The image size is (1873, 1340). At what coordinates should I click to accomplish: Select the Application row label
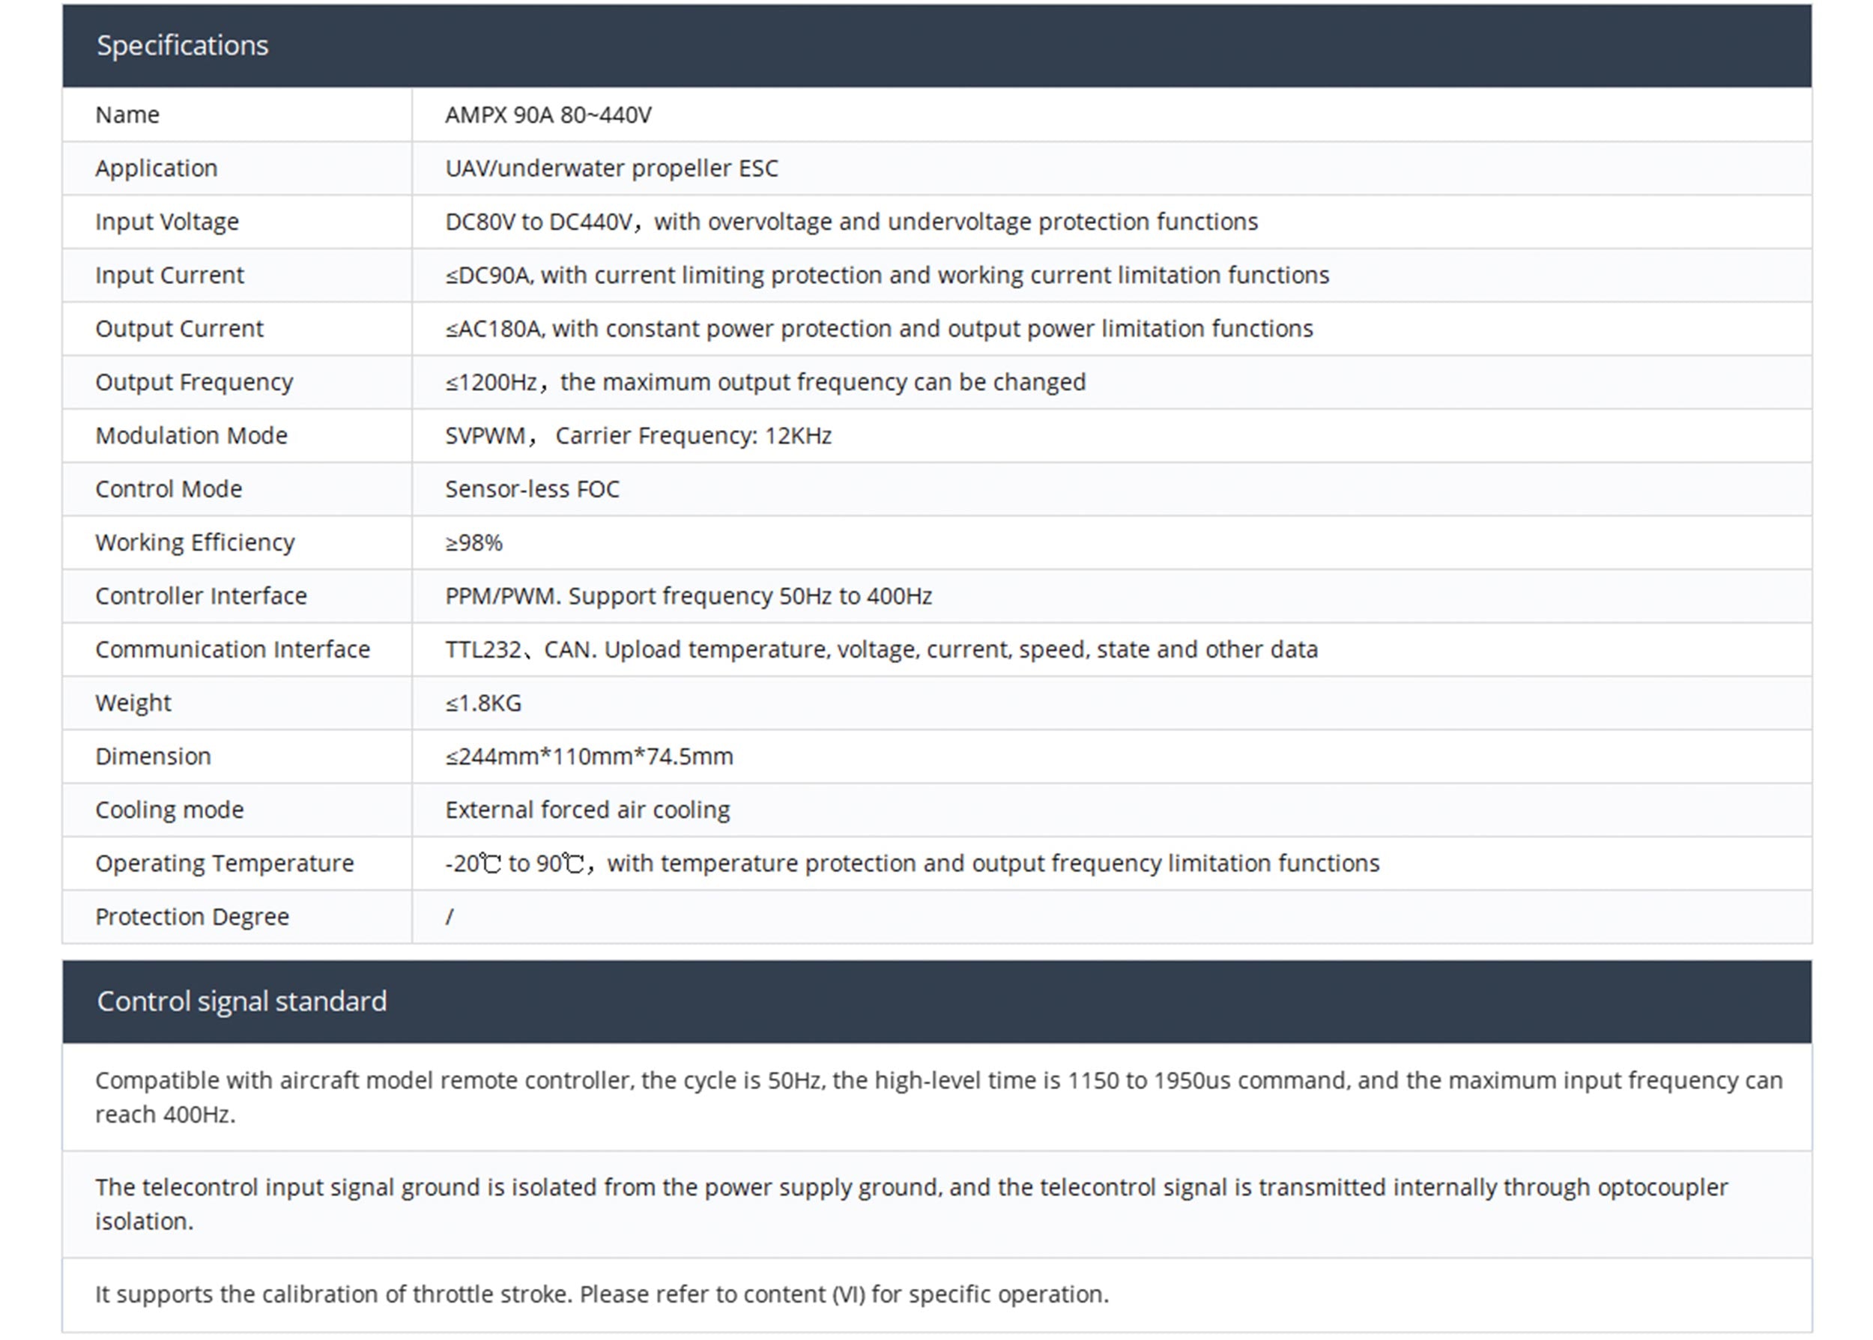tap(156, 169)
